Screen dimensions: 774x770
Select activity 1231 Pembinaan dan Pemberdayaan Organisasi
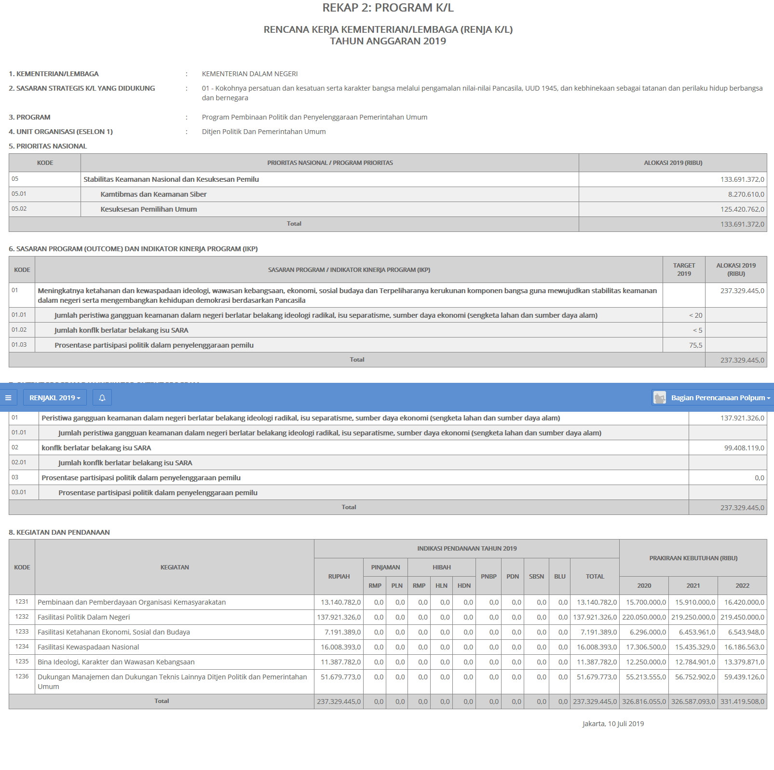(x=132, y=602)
